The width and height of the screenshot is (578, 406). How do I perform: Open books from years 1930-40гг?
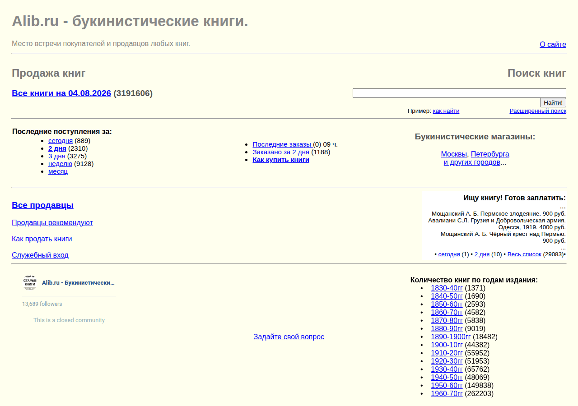447,369
